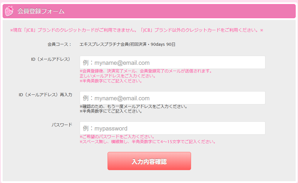The height and width of the screenshot is (183, 298).
Task: Click the ID（メールアドレス）再入力 label
Action: (x=45, y=95)
